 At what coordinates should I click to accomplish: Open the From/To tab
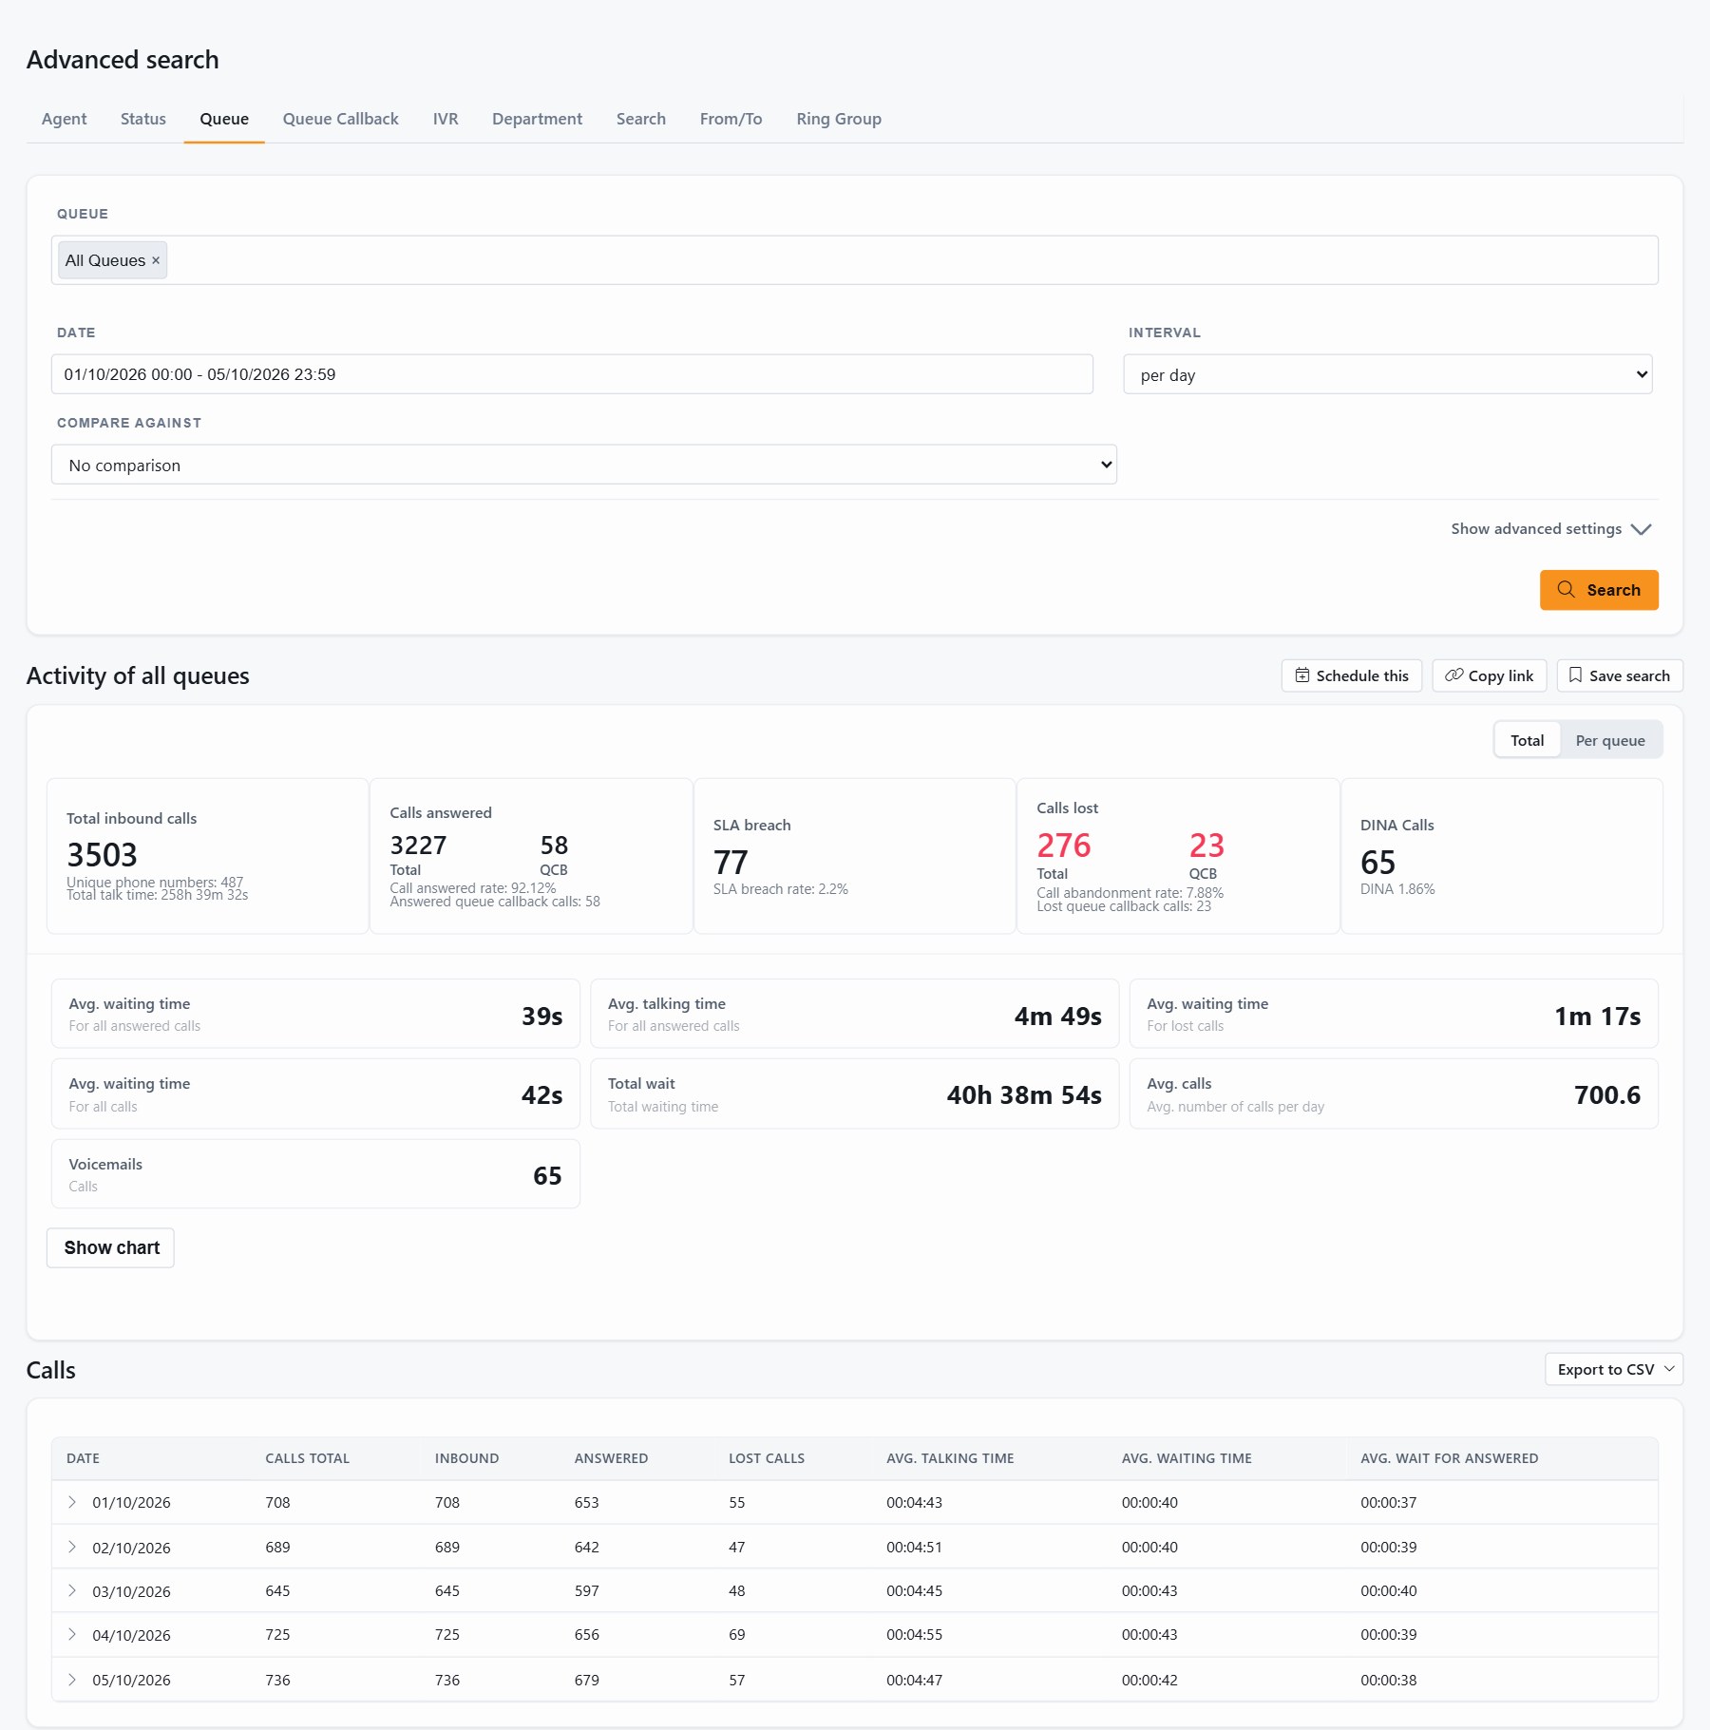click(x=731, y=119)
